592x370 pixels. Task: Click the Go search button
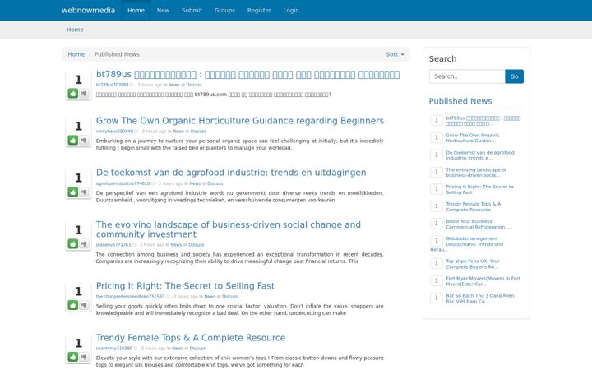[x=514, y=76]
